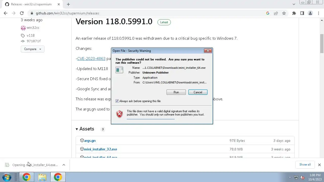Open Windows Explorer from taskbar
Screen dimensions: 324x182
(42, 177)
